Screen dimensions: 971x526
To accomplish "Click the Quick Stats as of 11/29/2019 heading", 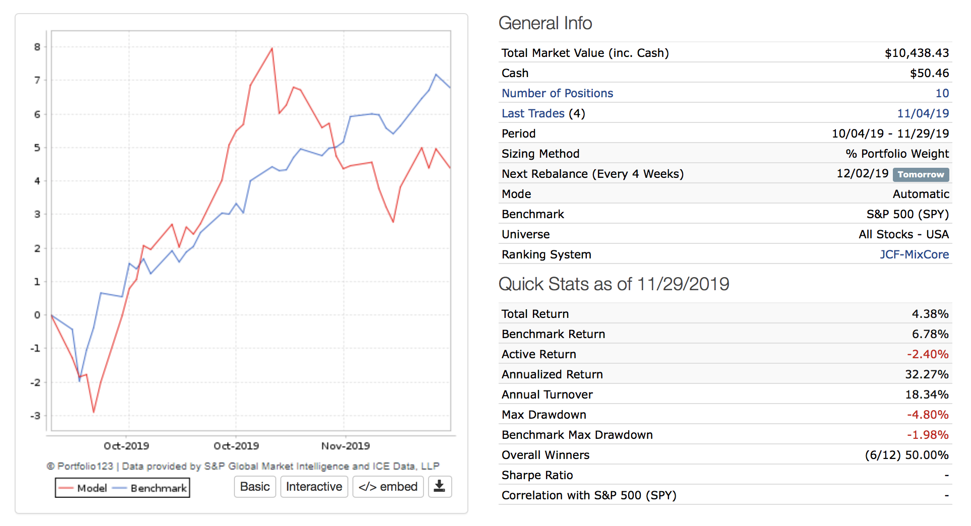I will pos(614,284).
